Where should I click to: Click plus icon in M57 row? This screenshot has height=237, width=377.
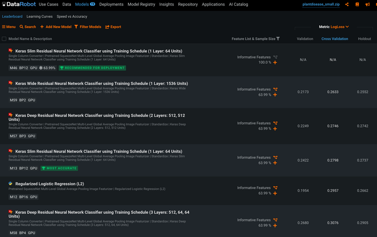275,129
